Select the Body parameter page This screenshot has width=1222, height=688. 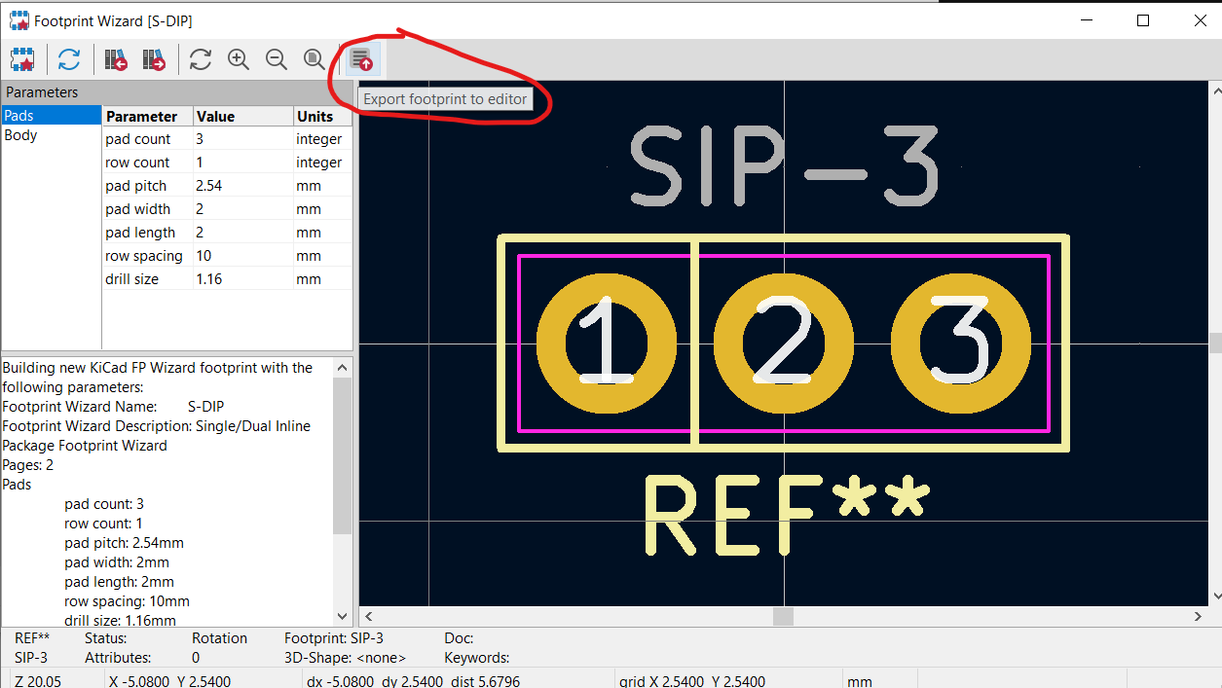(51, 135)
